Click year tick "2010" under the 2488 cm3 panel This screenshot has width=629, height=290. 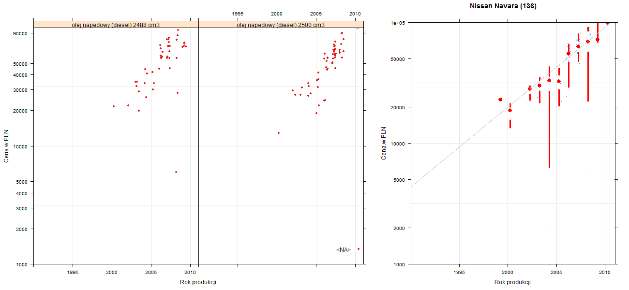(191, 272)
